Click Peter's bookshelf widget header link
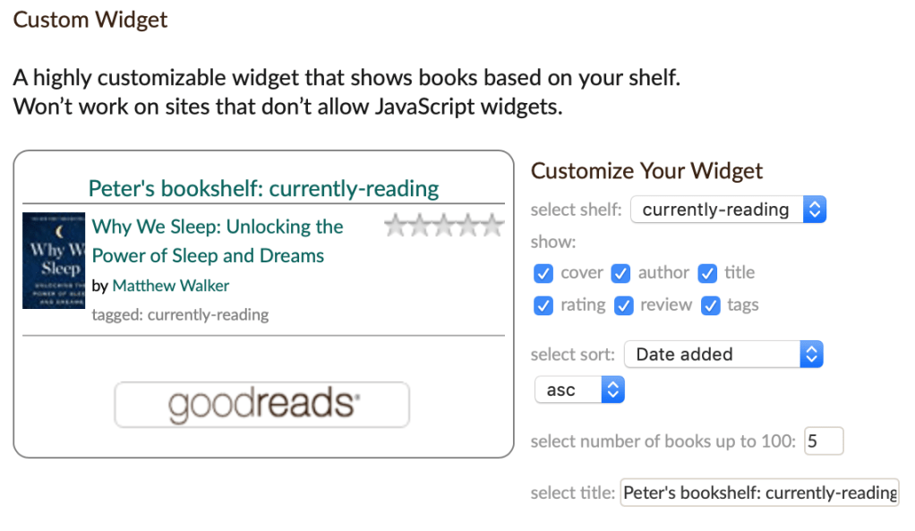This screenshot has height=531, width=915. click(263, 189)
